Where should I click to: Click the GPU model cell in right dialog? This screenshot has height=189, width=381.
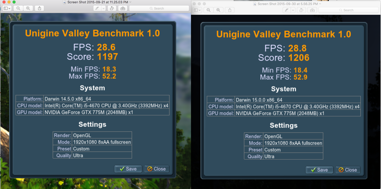click(x=298, y=113)
